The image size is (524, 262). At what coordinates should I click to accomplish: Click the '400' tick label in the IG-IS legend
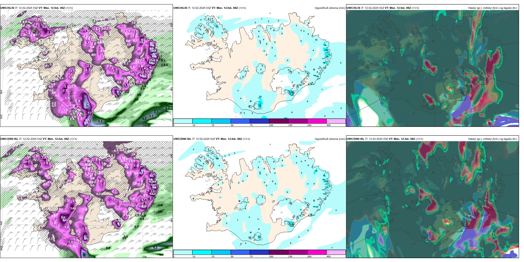click(328, 125)
